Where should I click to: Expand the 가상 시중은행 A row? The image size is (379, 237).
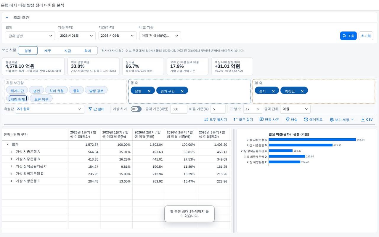coord(12,152)
